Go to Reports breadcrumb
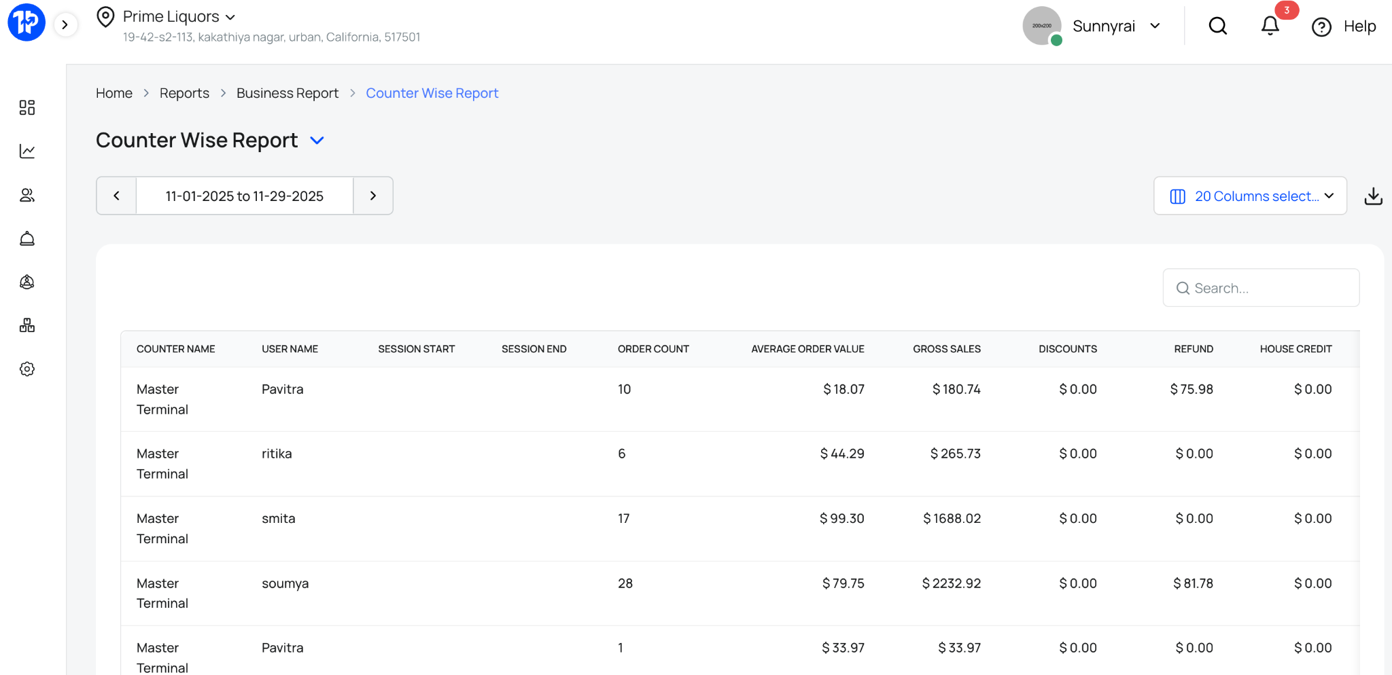1392x675 pixels. click(184, 93)
